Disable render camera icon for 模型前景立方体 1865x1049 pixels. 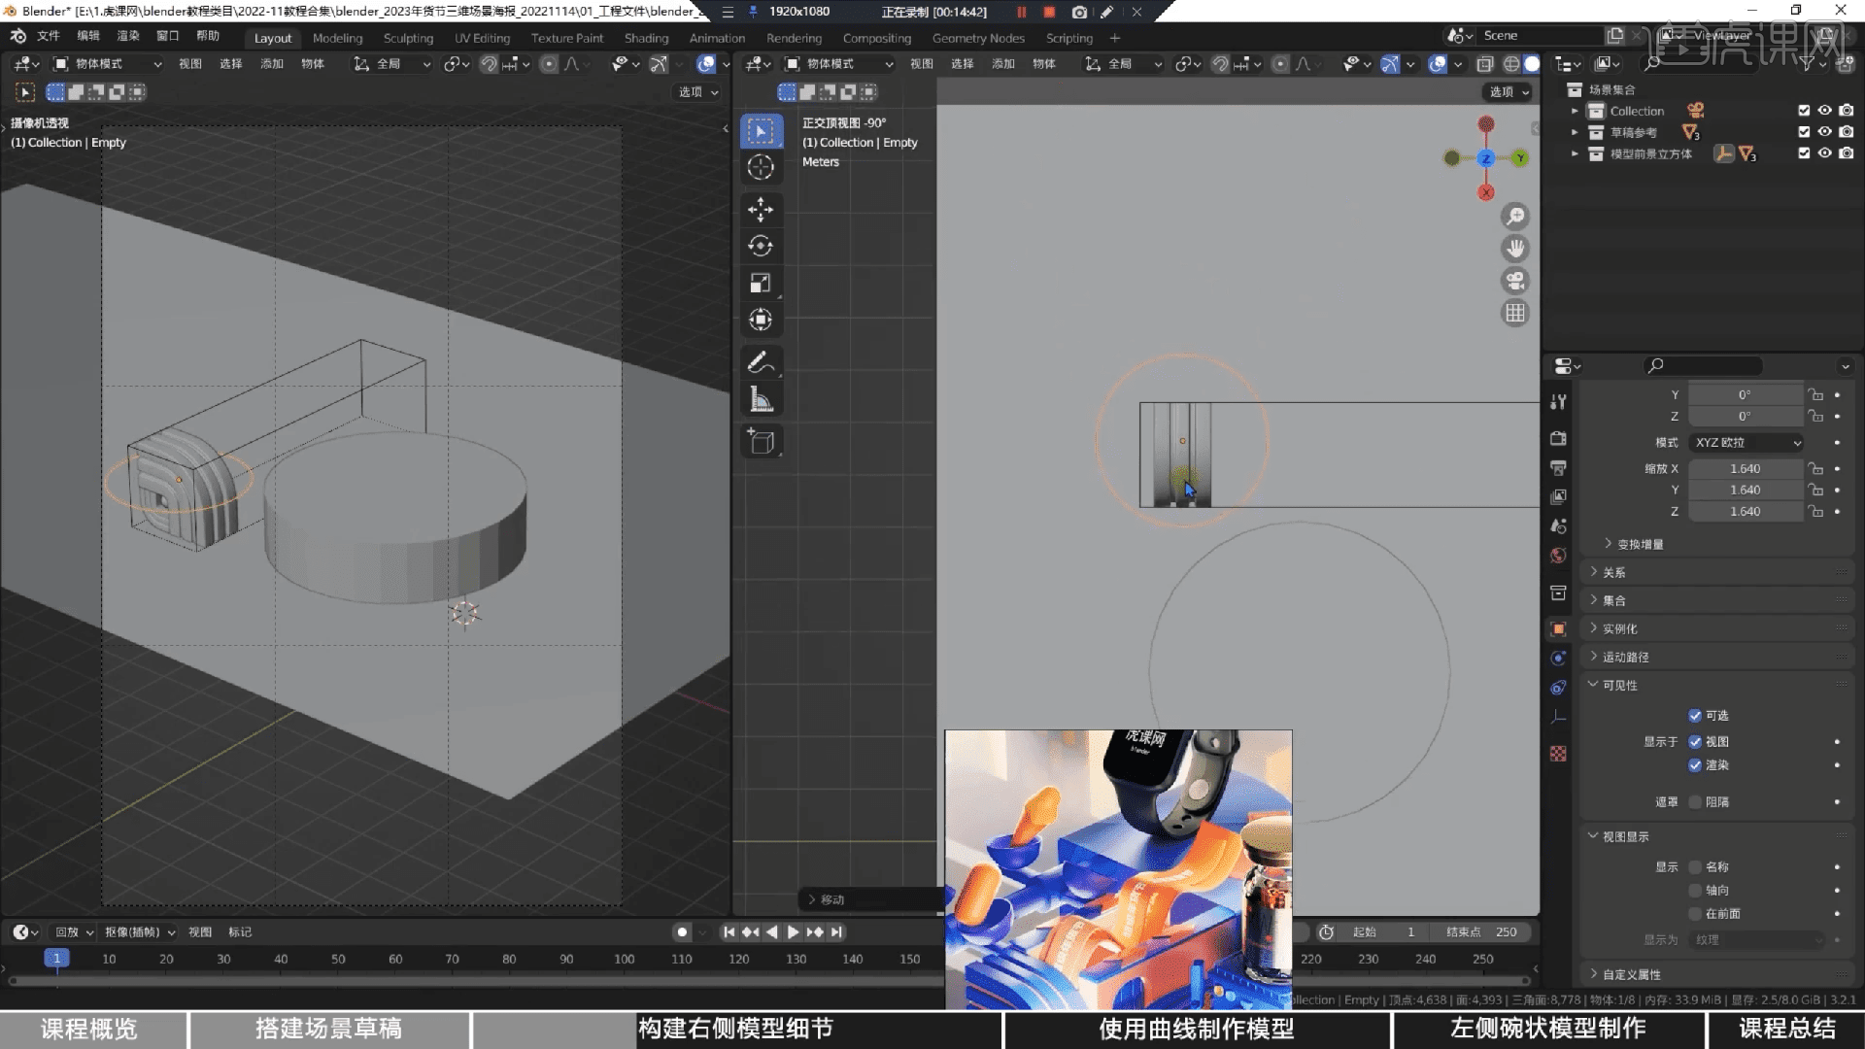[1847, 153]
